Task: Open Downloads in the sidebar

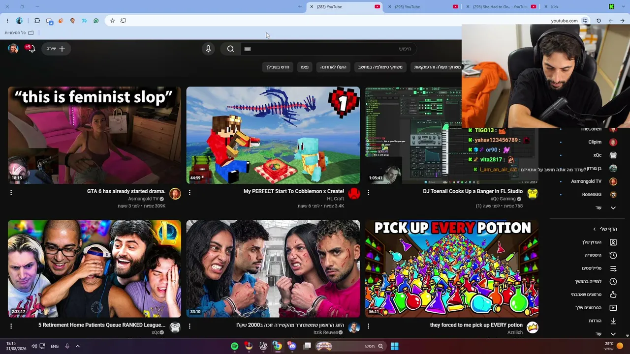Action: [602, 321]
